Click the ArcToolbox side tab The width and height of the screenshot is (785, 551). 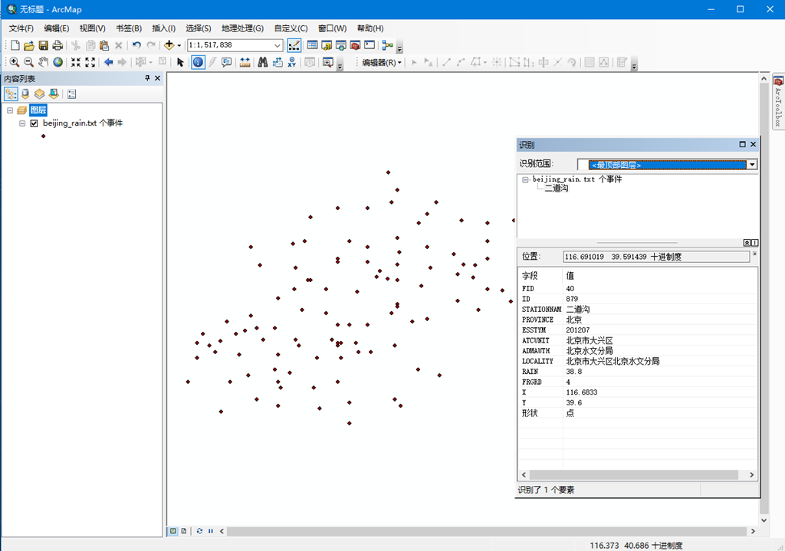(x=778, y=102)
